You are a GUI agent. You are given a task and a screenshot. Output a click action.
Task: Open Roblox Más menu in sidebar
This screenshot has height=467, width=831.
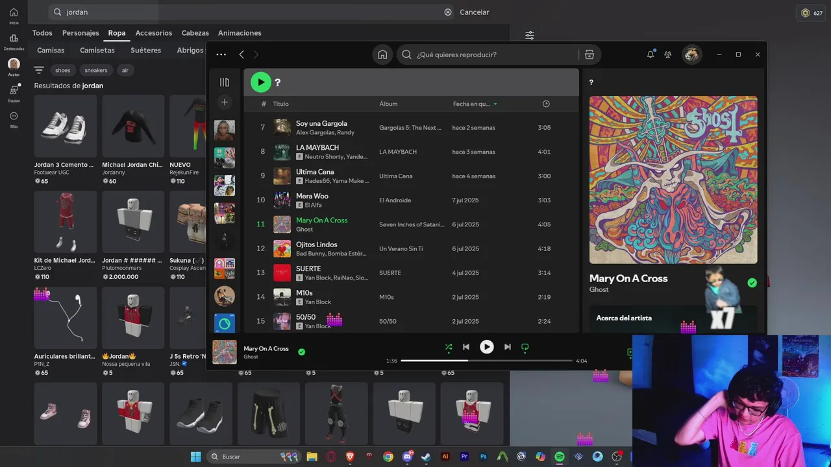14,119
